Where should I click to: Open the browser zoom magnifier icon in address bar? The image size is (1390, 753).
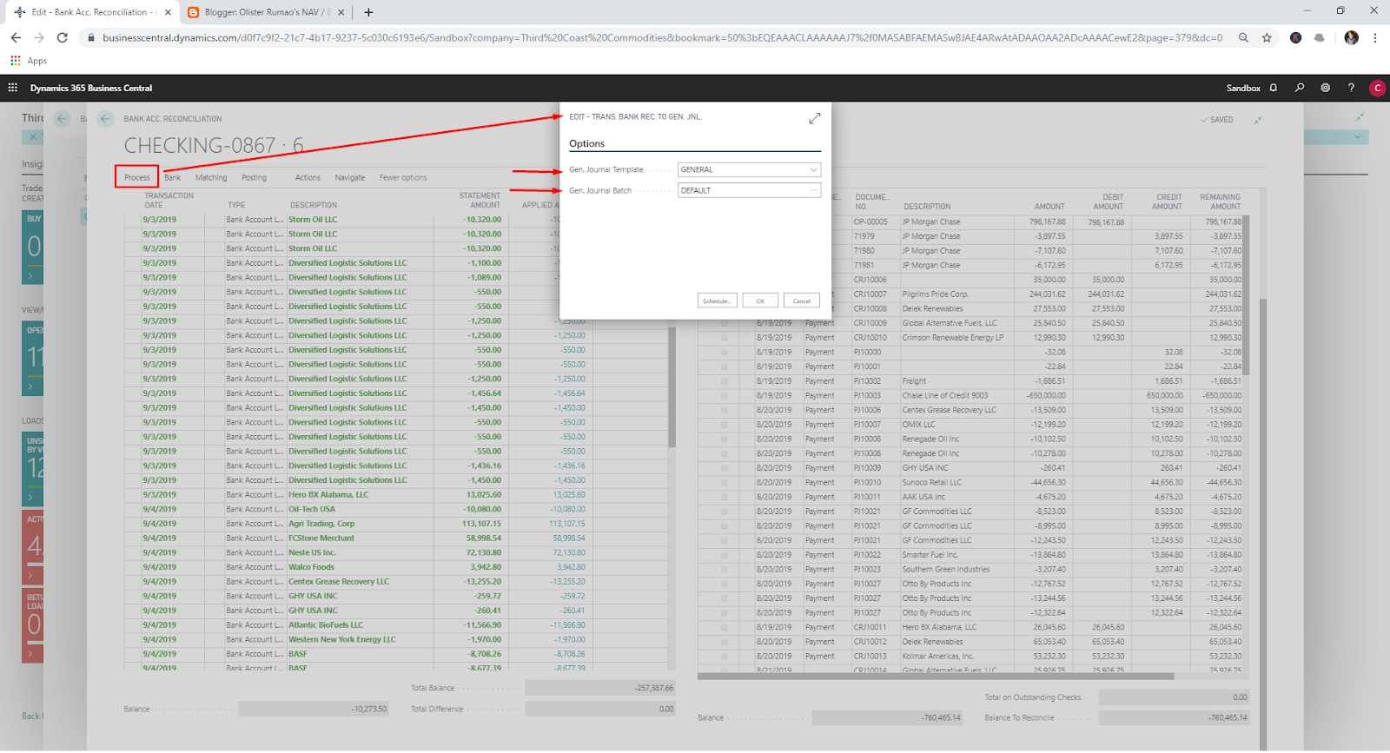pos(1243,37)
